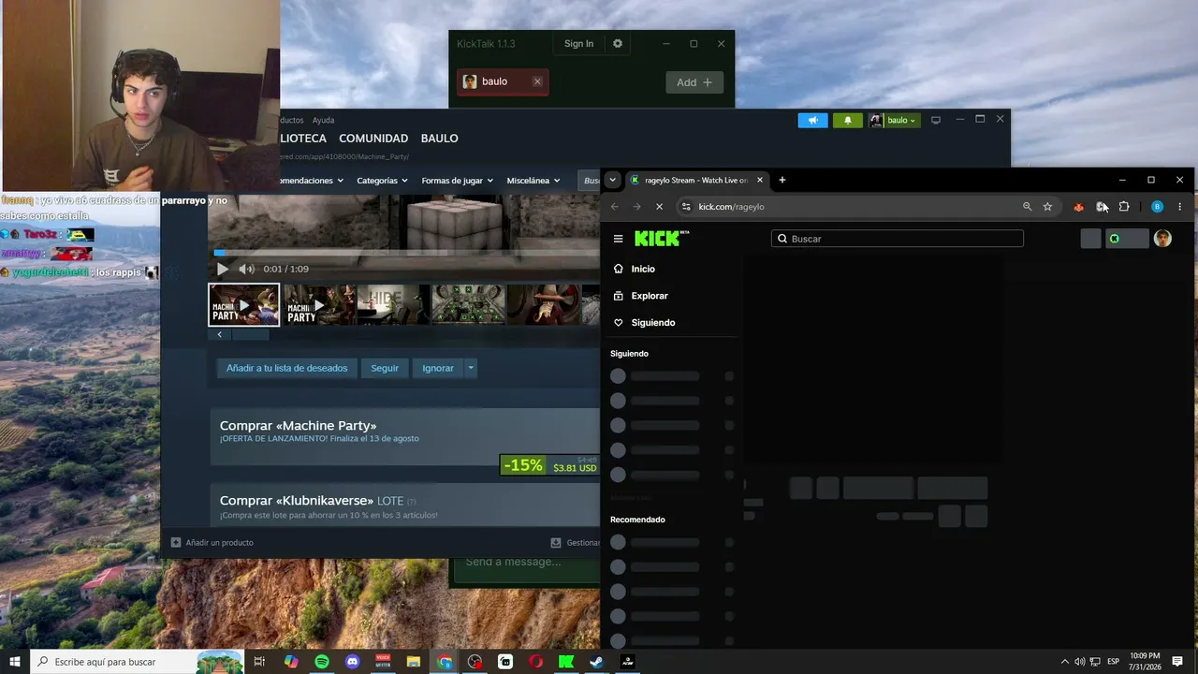Viewport: 1198px width, 674px height.
Task: Open Steam from the taskbar
Action: [x=597, y=662]
